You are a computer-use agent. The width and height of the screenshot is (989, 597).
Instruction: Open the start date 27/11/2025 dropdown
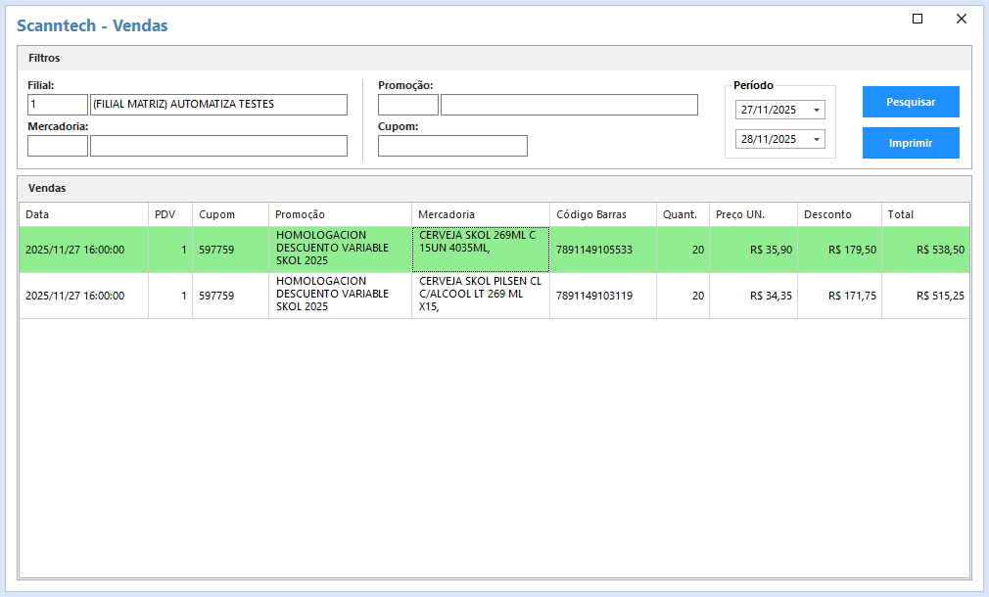[x=817, y=110]
